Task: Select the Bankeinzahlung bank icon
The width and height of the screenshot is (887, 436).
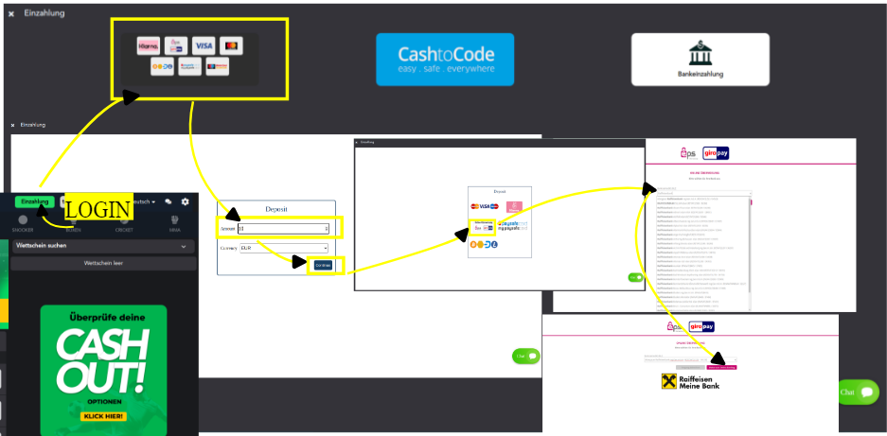Action: [x=700, y=59]
